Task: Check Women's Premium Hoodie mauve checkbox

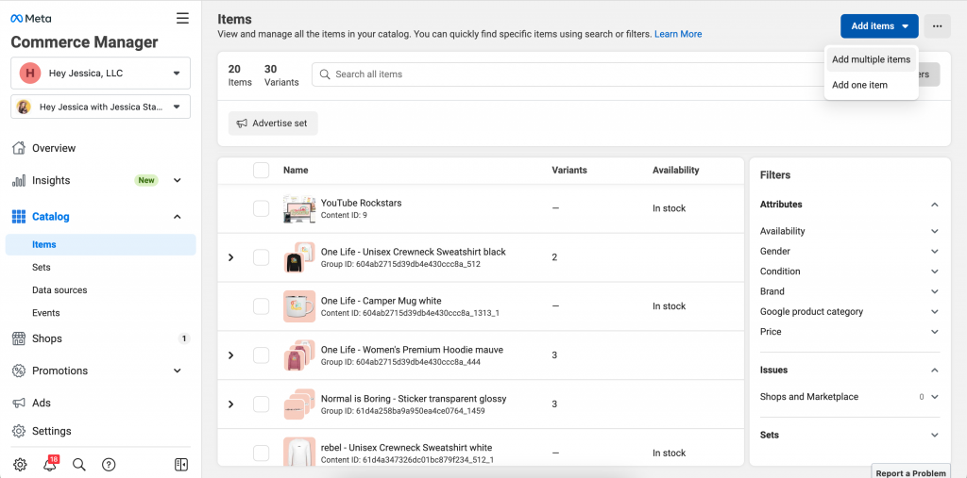Action: [262, 355]
